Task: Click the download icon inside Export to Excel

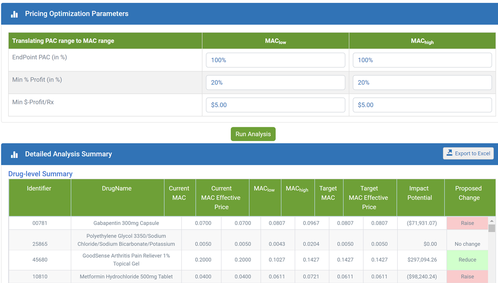Action: (450, 153)
